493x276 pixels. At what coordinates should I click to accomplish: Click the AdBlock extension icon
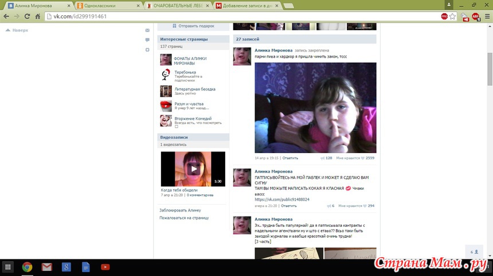point(475,17)
